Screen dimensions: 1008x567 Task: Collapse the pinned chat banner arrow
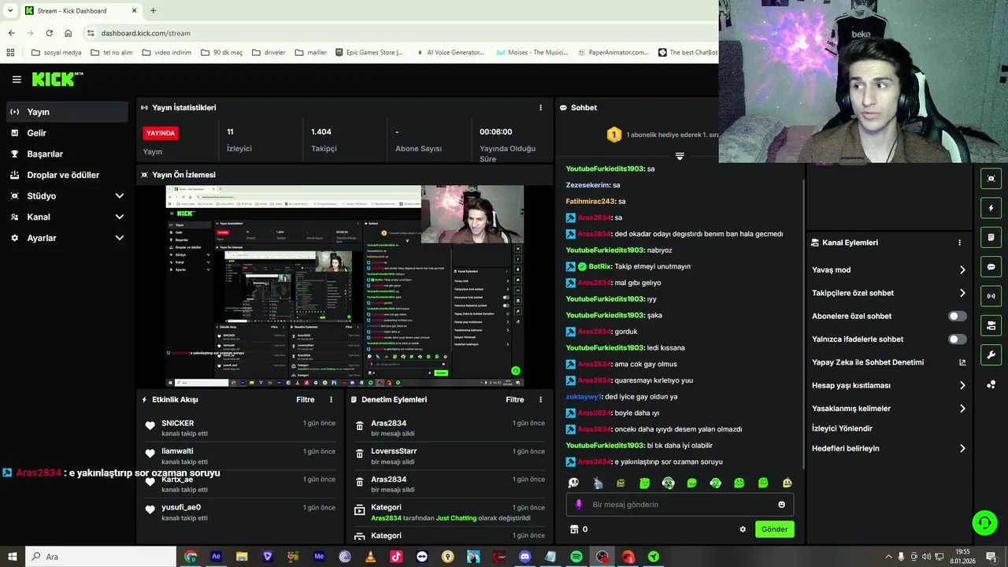pos(680,157)
